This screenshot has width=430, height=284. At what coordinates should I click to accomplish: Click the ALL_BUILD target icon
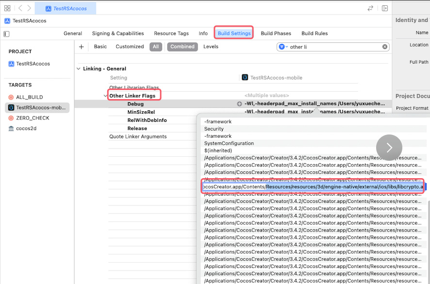(11, 97)
